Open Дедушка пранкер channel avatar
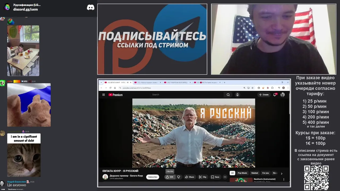Screen dimensions: 340x191 105,177
